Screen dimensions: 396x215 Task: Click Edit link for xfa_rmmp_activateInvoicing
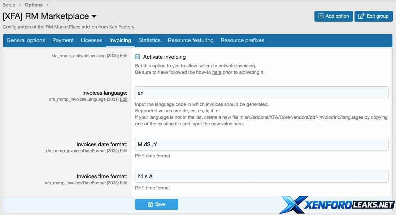(124, 56)
